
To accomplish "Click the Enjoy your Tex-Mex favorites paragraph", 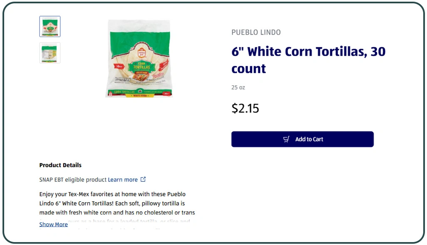I will click(117, 203).
